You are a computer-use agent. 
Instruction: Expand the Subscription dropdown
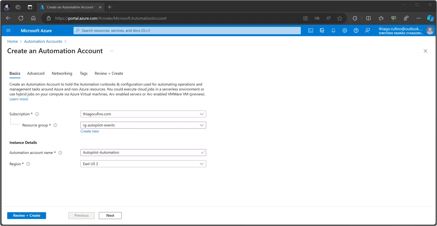pos(143,114)
